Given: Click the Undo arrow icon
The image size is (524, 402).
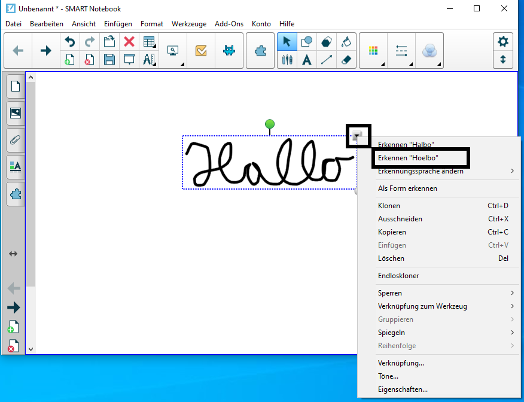Looking at the screenshot, I should click(x=69, y=42).
